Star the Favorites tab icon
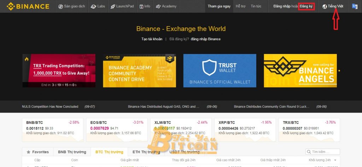362x167 pixels. pos(29,152)
